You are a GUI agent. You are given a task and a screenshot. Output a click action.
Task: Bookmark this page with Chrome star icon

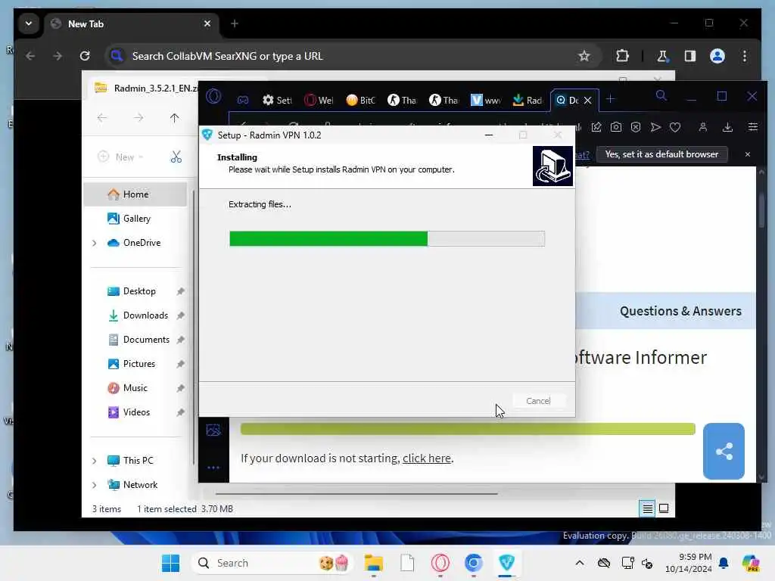[584, 56]
